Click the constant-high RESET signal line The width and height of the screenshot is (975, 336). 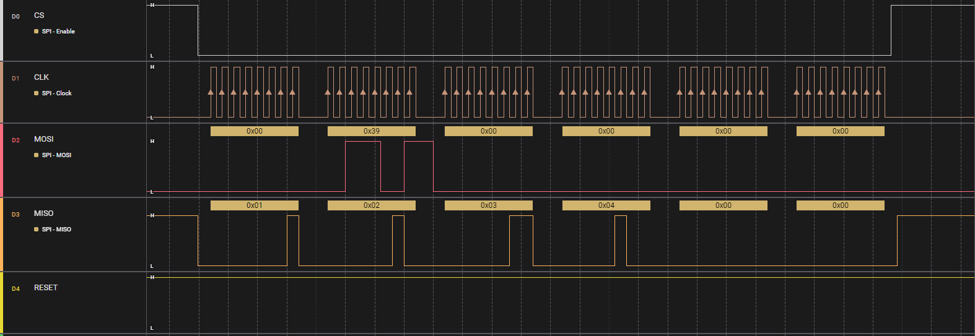point(561,277)
